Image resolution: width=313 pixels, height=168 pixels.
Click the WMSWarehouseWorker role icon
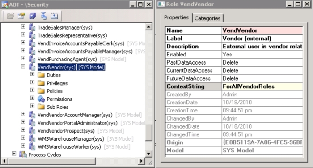(32, 146)
